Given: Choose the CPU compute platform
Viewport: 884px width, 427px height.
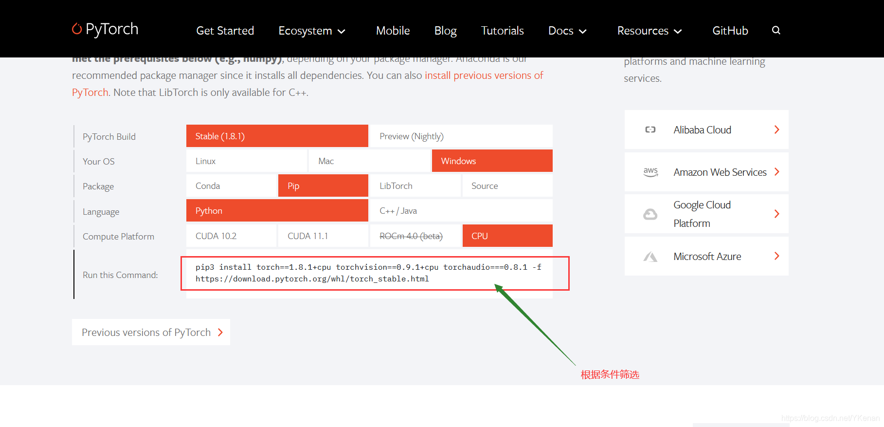Looking at the screenshot, I should tap(507, 236).
